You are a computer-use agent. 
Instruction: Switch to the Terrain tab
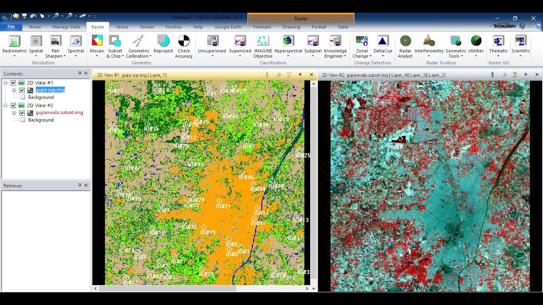147,27
